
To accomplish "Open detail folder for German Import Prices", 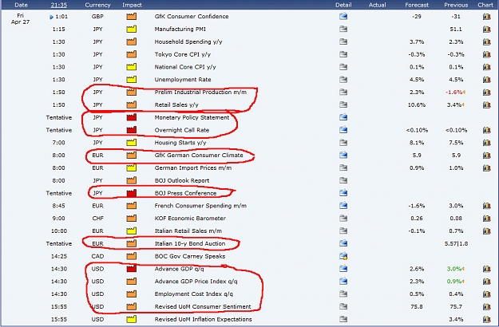I will coord(343,167).
